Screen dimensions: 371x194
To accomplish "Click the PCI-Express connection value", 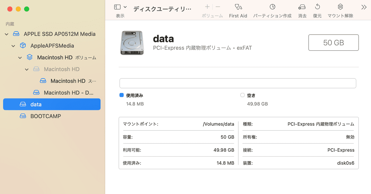I will pos(341,150).
